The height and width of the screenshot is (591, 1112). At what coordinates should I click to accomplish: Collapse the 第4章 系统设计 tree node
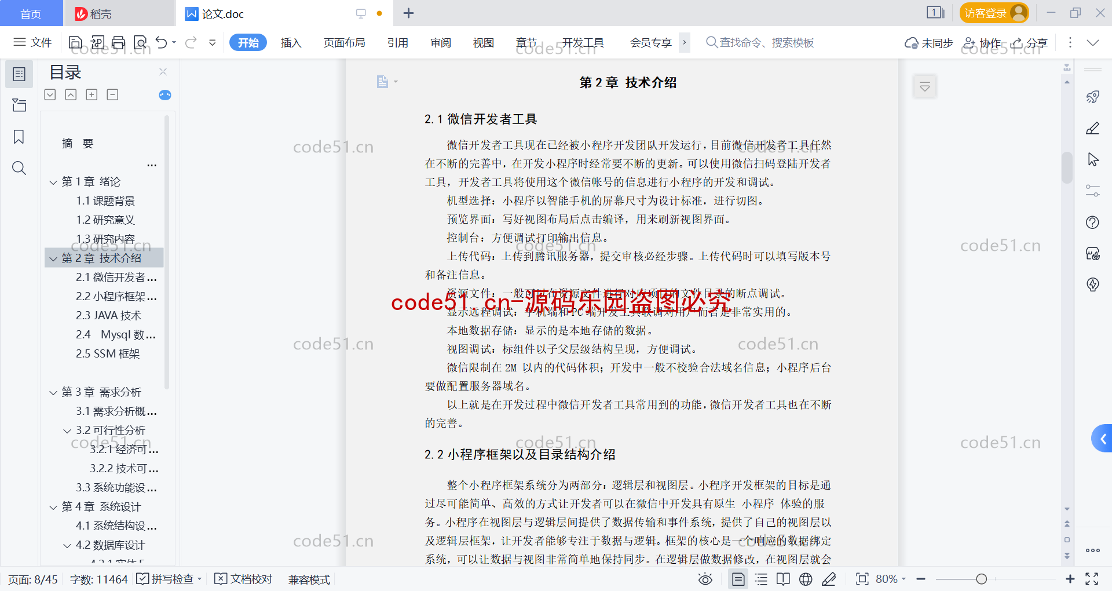[53, 508]
